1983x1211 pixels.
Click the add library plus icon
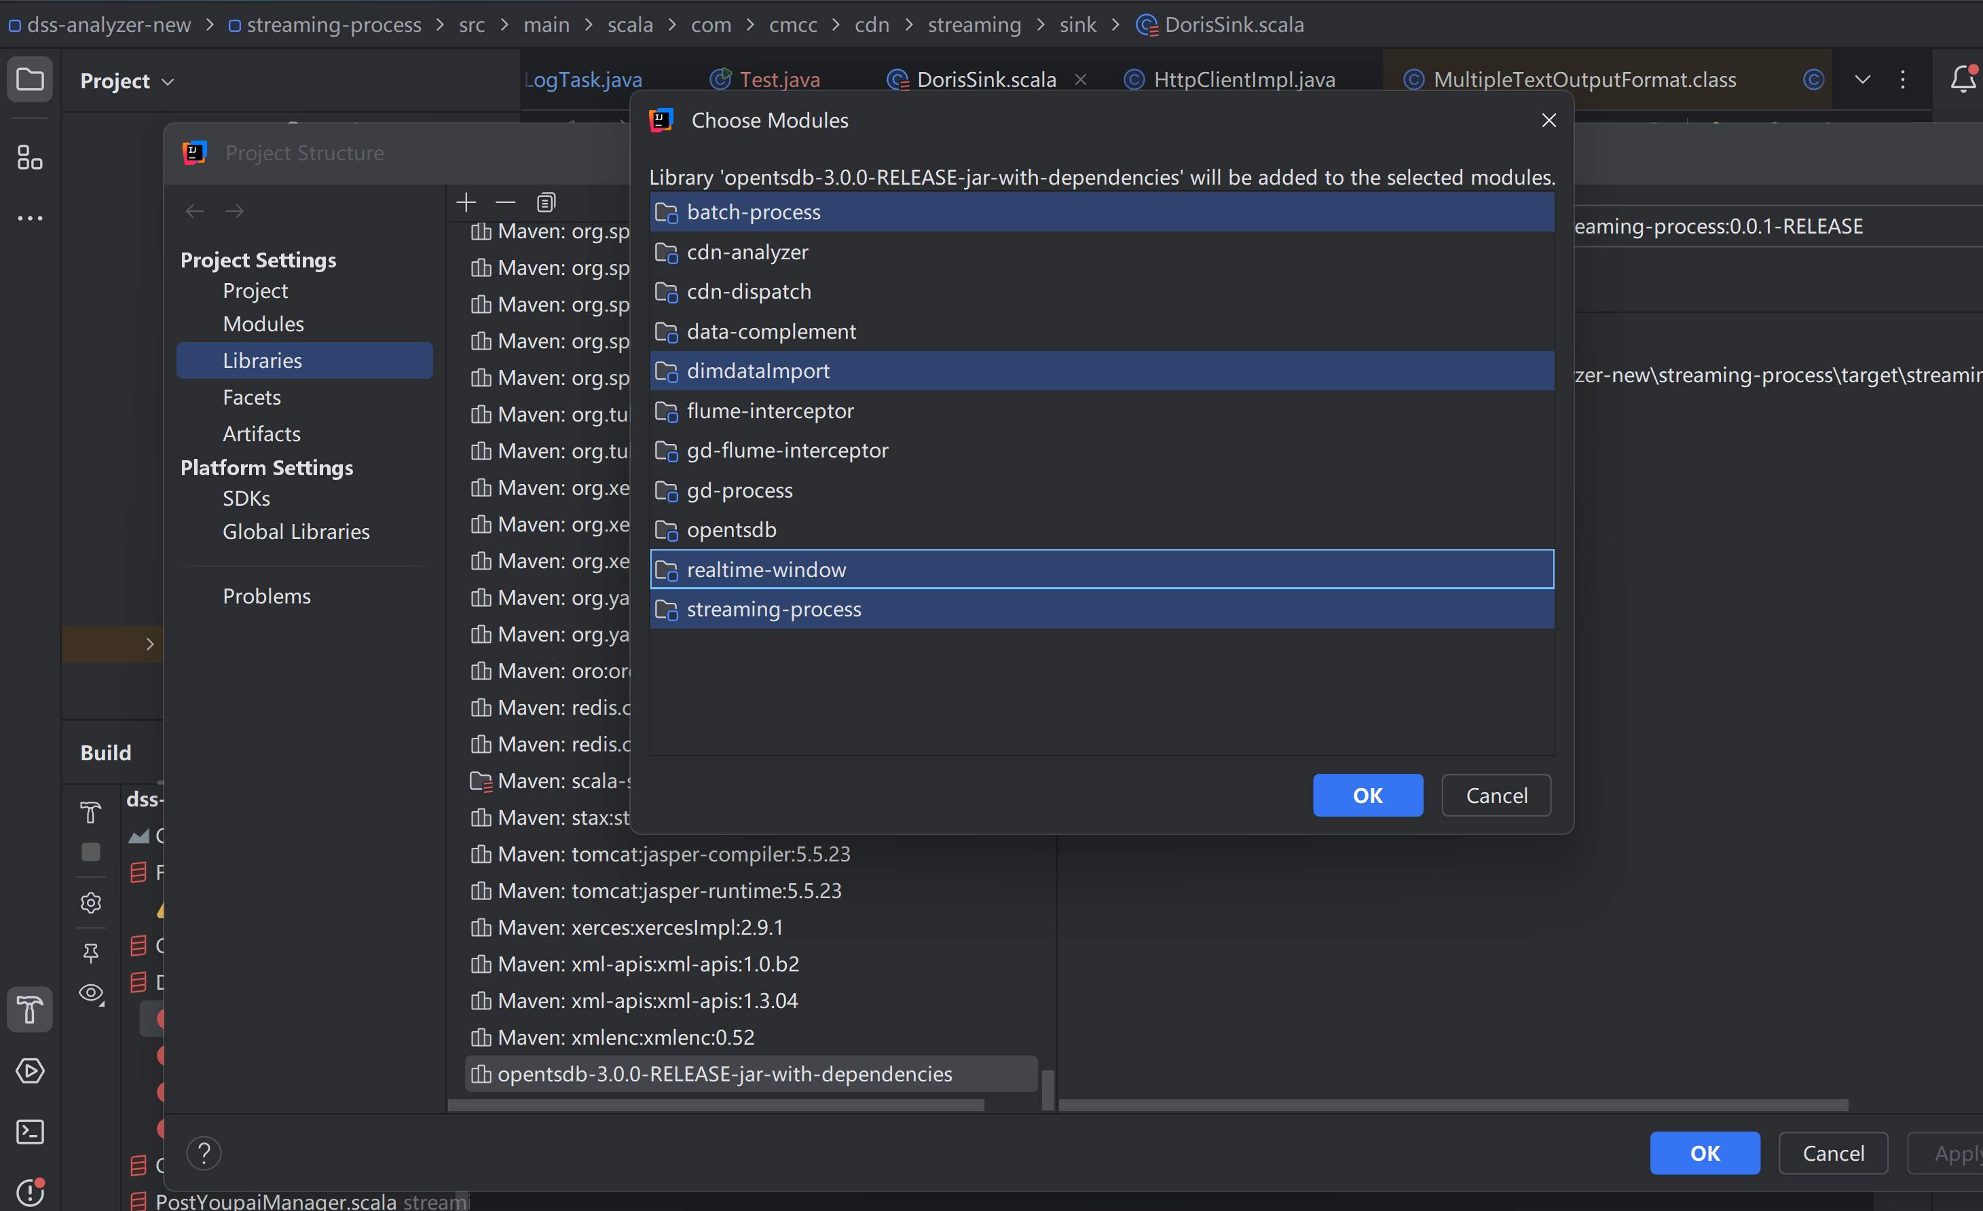pyautogui.click(x=466, y=202)
